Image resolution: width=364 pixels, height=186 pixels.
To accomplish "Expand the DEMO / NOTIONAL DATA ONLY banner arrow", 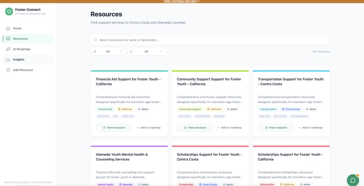I will 198,1.
